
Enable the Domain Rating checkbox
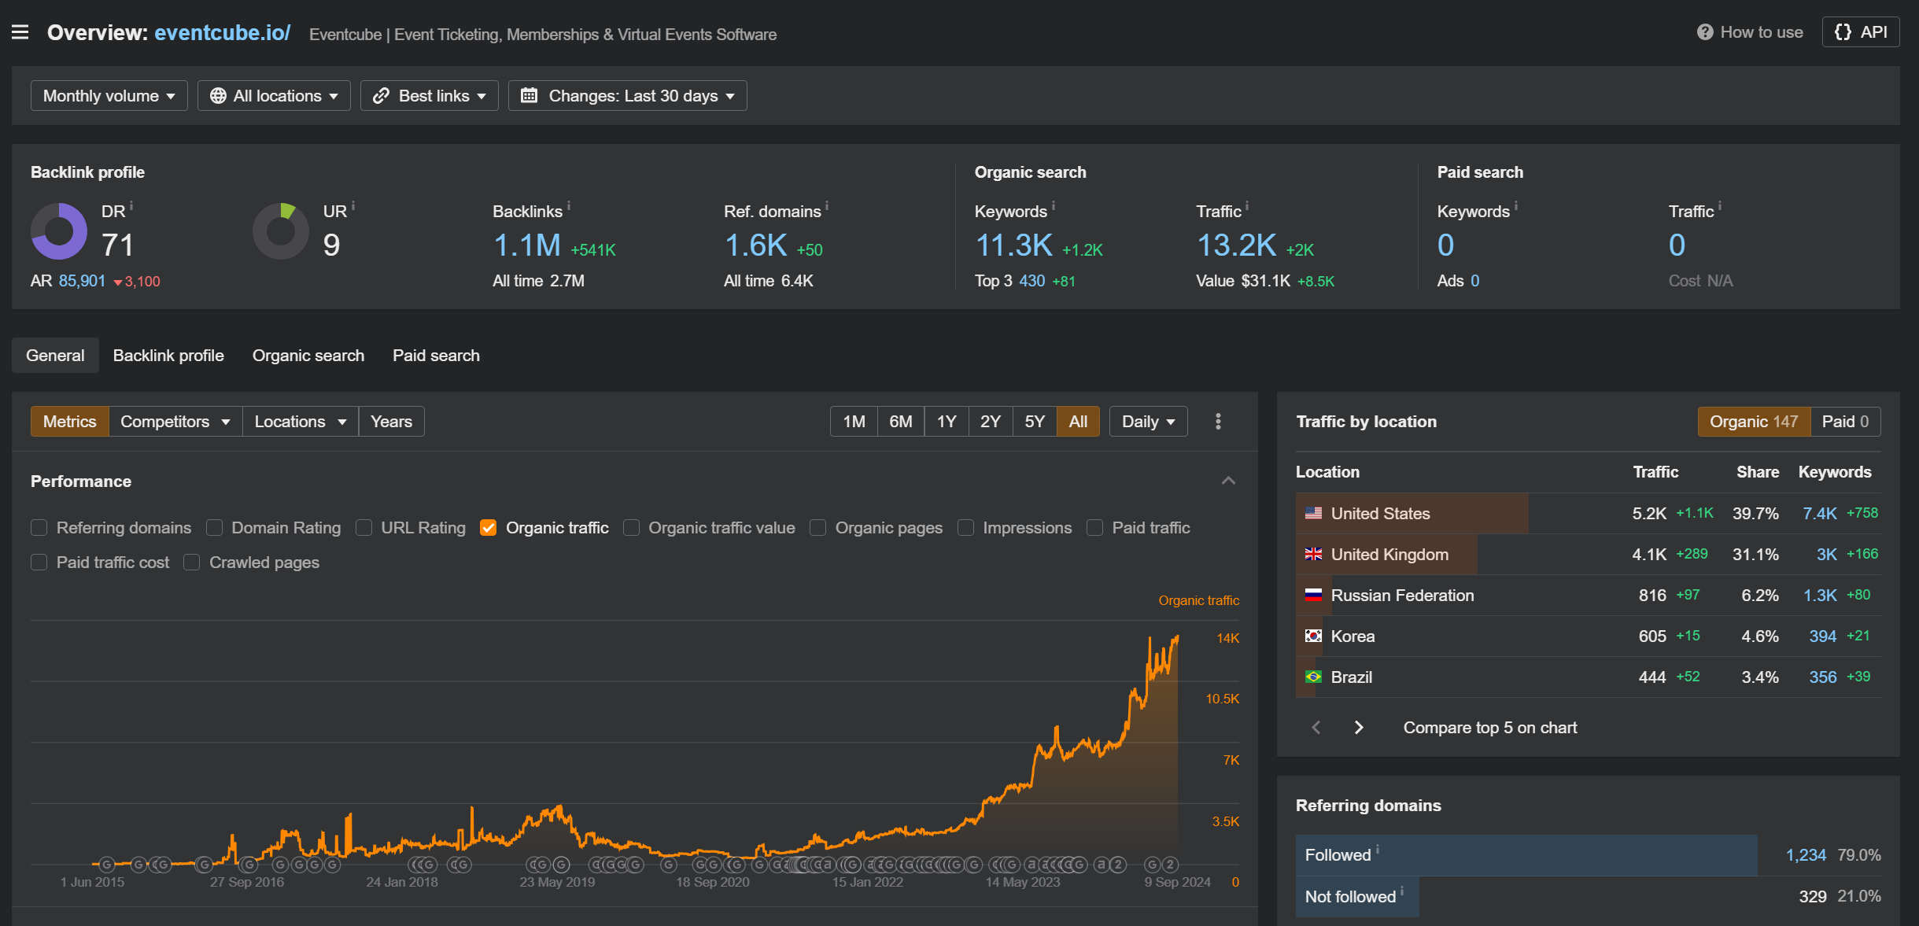pyautogui.click(x=214, y=527)
